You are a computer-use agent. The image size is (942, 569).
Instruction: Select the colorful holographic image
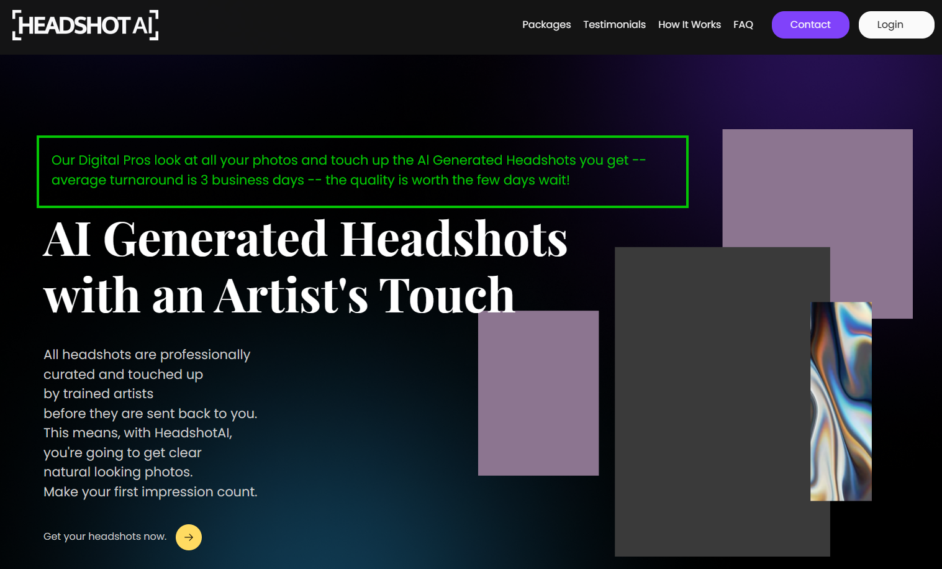[841, 401]
